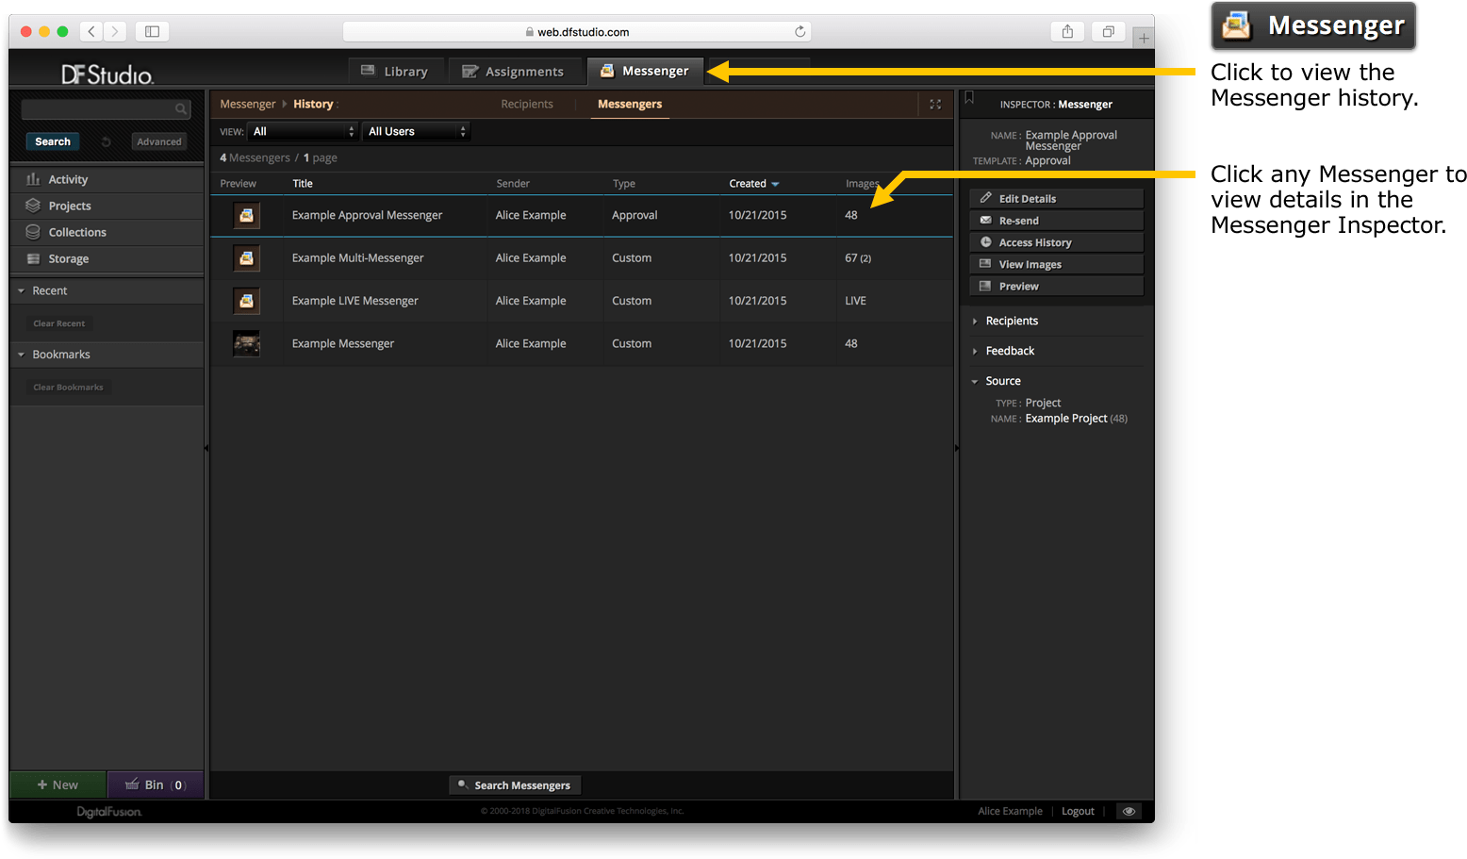
Task: Sort by the Sender column header
Action: click(x=513, y=183)
